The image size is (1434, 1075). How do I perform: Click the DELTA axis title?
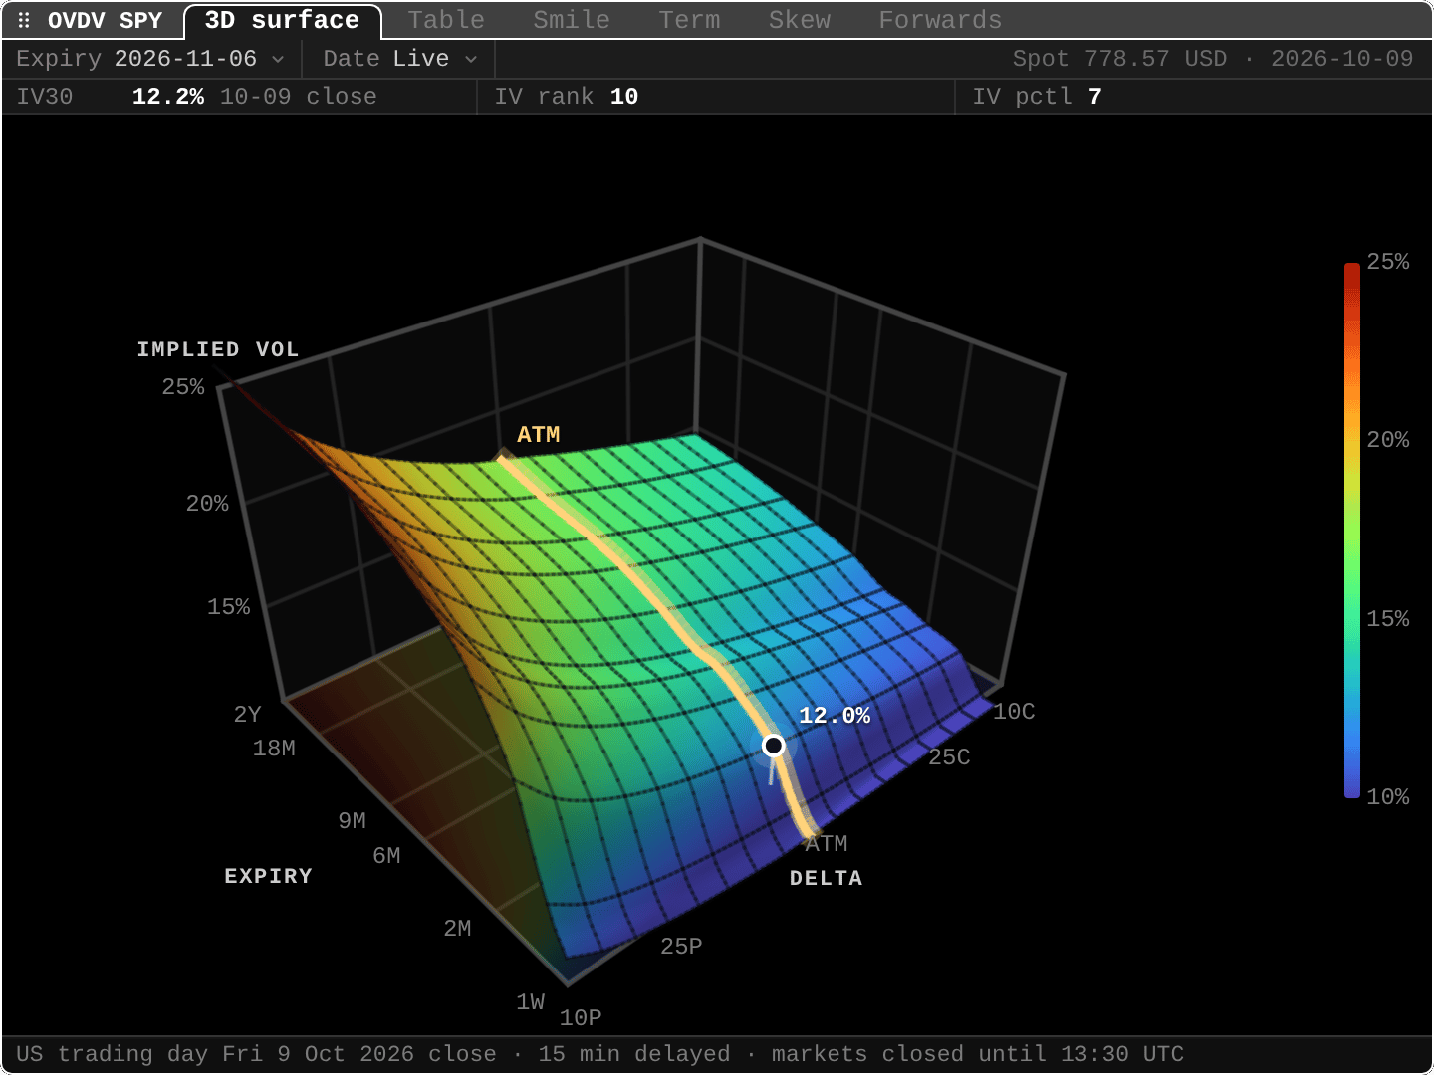click(x=827, y=878)
